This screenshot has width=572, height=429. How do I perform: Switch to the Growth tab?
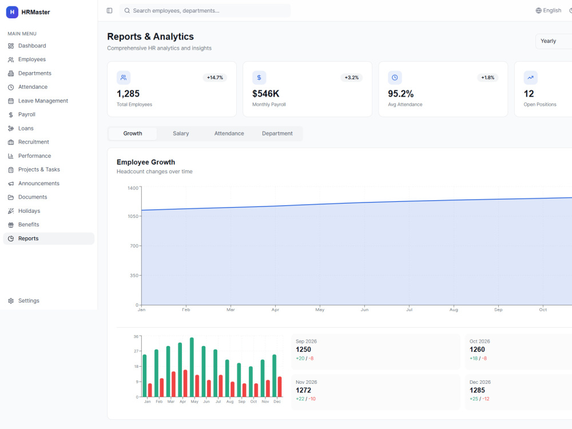pyautogui.click(x=133, y=133)
